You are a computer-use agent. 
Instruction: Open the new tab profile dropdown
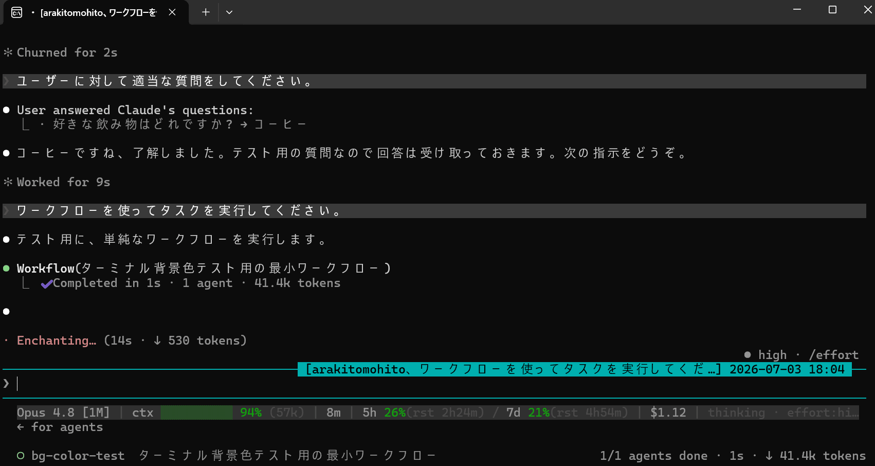(x=229, y=12)
